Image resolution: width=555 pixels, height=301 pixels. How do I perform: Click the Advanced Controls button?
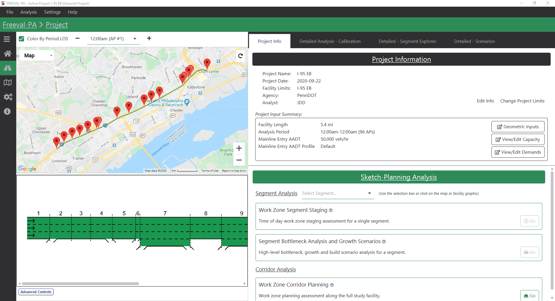[36, 292]
